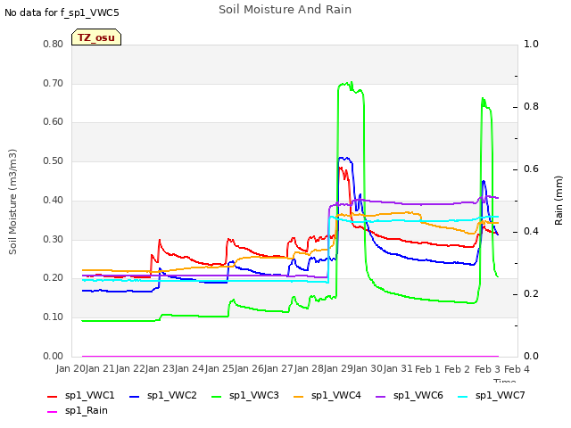Click the red sp1_VWC1 legend swatch

53,397
